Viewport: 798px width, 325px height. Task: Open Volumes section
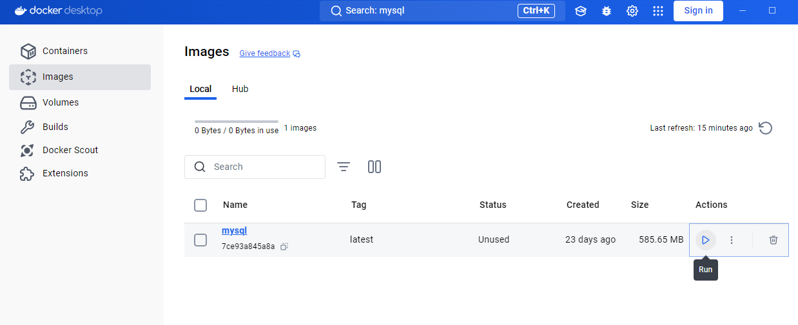coord(80,102)
